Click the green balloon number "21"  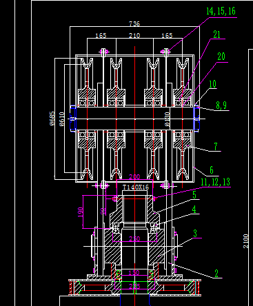point(216,34)
